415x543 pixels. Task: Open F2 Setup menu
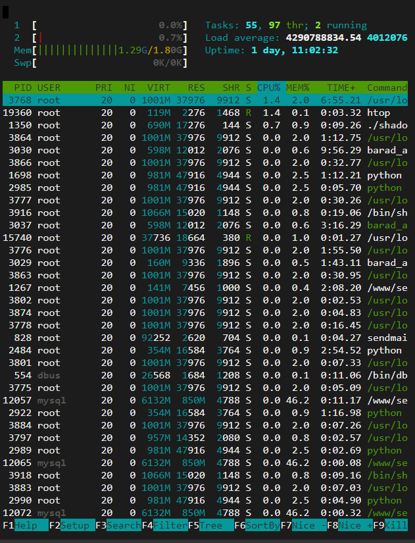pyautogui.click(x=72, y=525)
